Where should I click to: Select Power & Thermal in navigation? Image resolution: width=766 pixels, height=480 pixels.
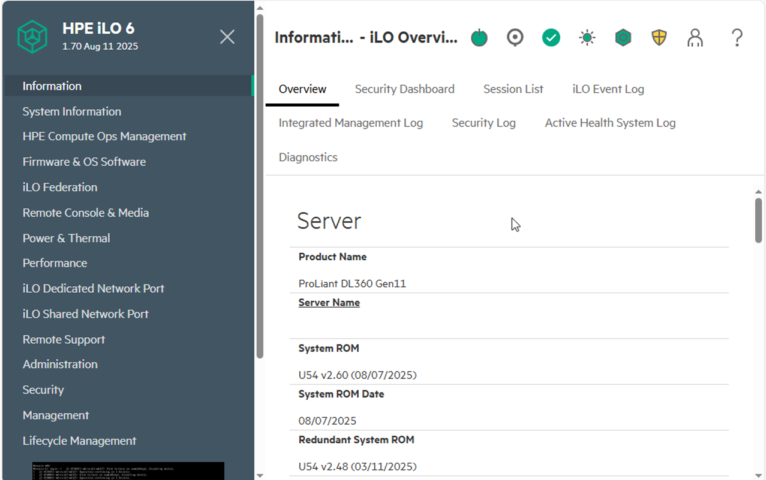pos(66,238)
